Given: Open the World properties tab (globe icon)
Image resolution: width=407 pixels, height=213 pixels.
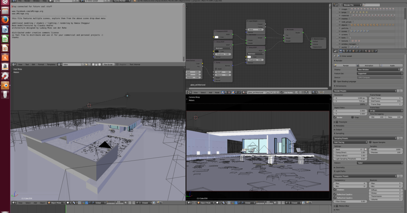Looking at the screenshot, I should [350, 51].
